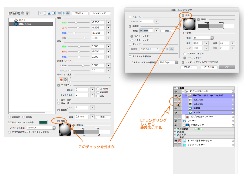This screenshot has width=244, height=179.
Task: Click the open file folder icon
Action: coord(10,13)
